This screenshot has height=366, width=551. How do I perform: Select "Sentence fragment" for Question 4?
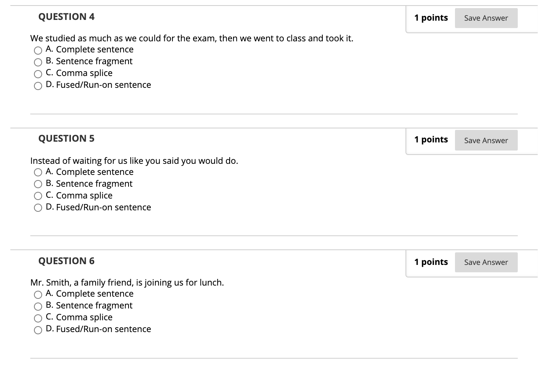[x=38, y=62]
